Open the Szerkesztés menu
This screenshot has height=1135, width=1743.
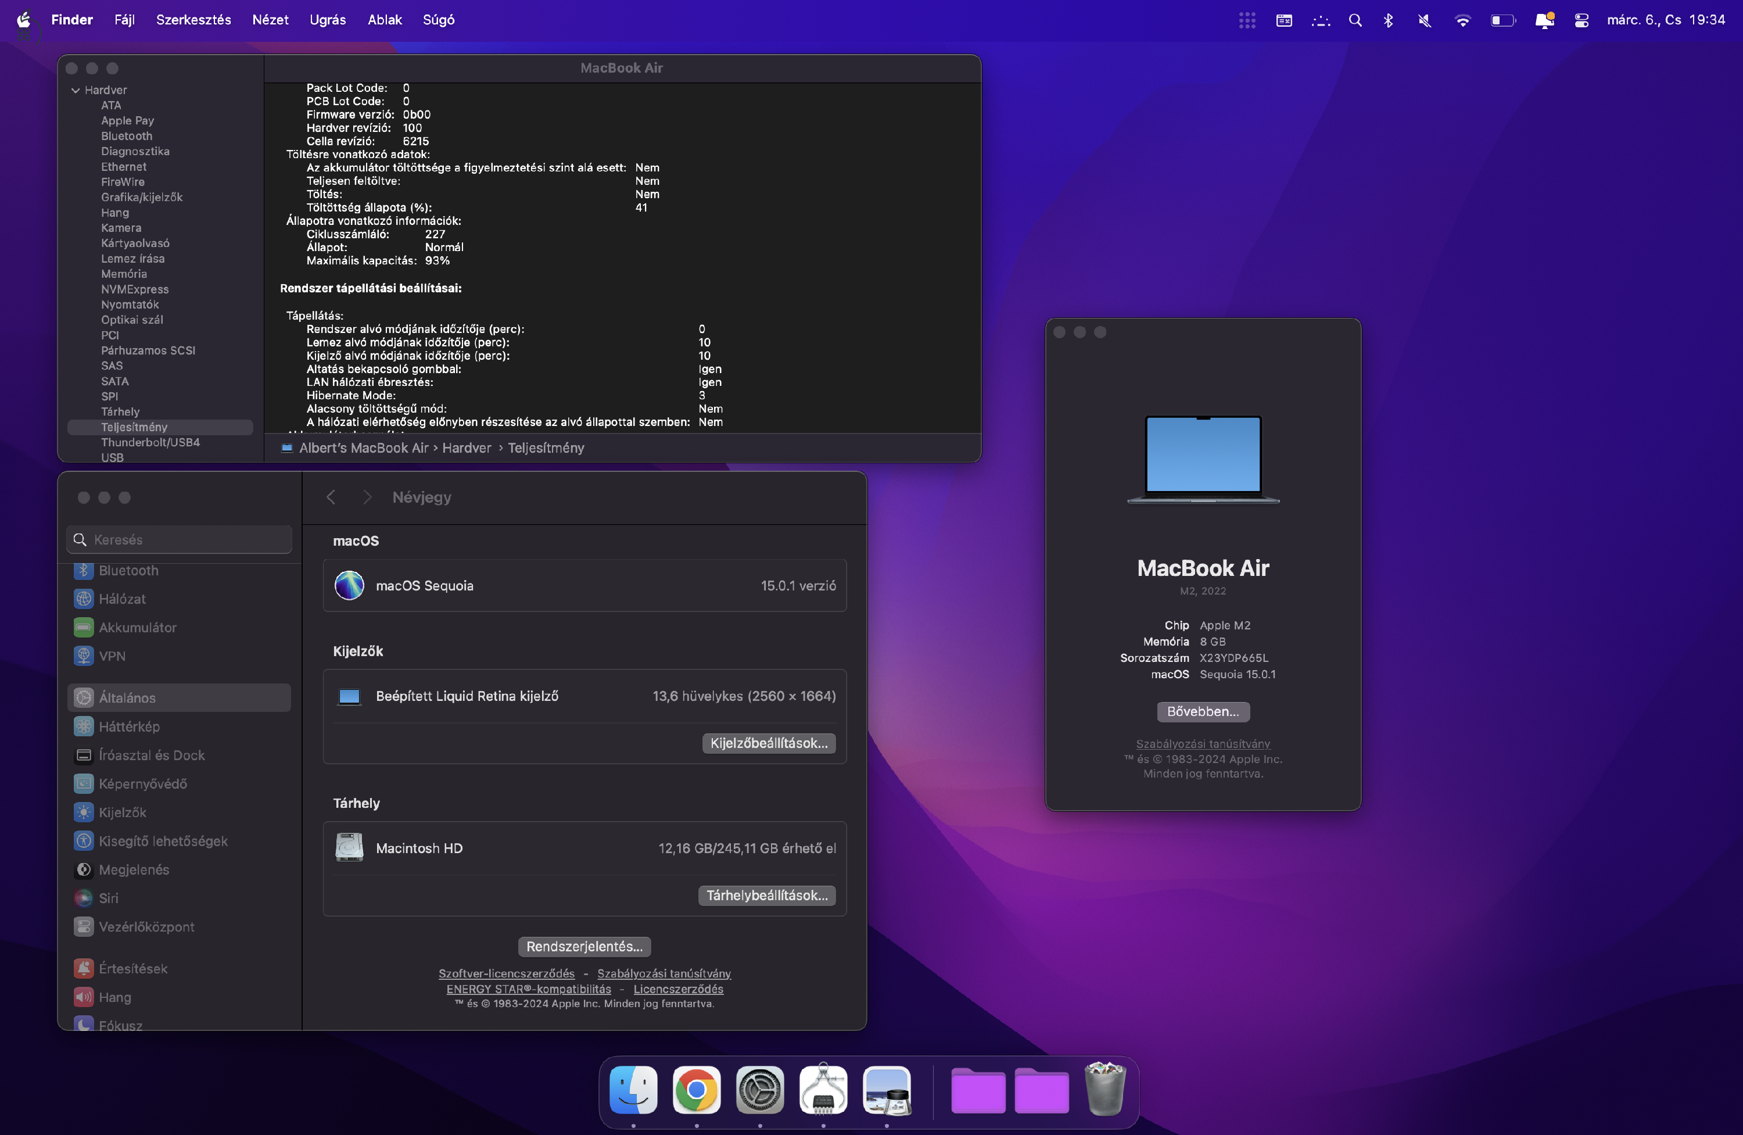pyautogui.click(x=193, y=20)
